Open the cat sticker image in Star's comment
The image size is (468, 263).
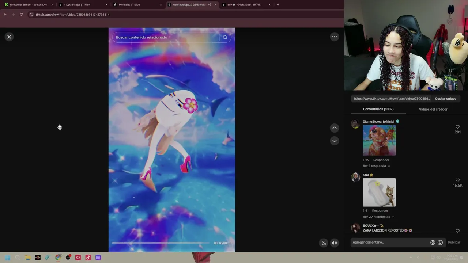379,193
